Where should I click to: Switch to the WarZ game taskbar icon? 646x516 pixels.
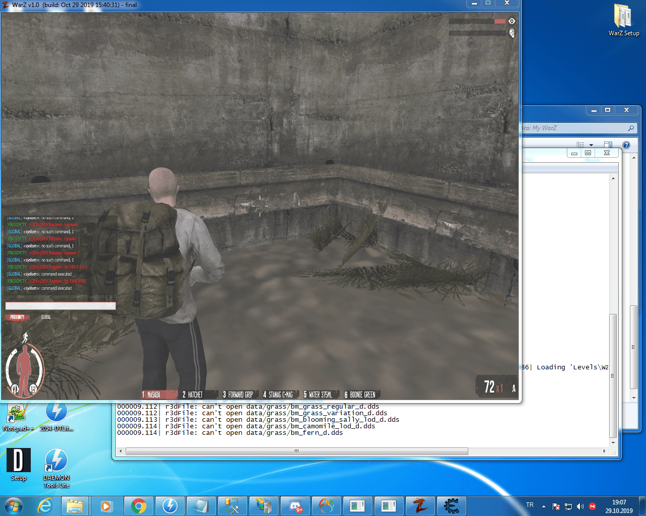(x=420, y=506)
